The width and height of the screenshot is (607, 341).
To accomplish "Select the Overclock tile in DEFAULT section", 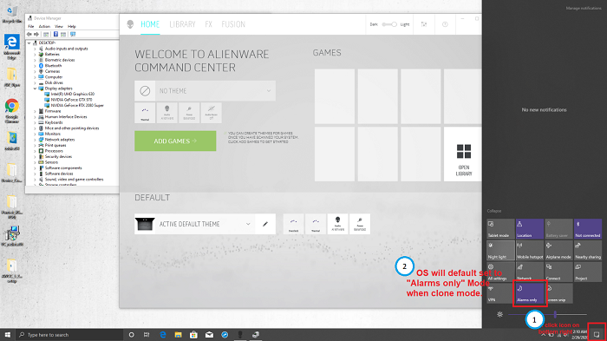I will tap(293, 224).
